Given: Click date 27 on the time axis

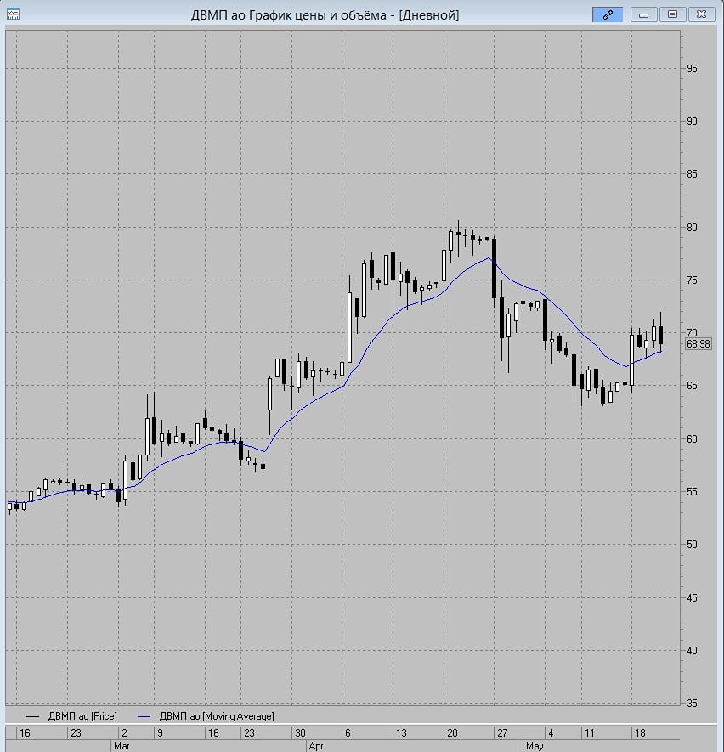Looking at the screenshot, I should (x=502, y=732).
